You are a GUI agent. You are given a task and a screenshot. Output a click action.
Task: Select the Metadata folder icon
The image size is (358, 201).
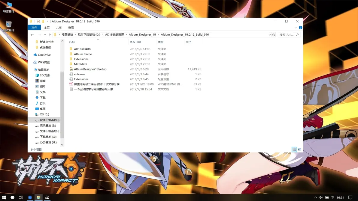pos(71,64)
